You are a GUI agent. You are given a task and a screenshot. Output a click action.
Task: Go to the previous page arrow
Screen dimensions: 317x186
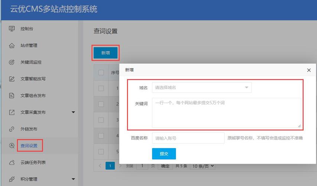[100, 166]
